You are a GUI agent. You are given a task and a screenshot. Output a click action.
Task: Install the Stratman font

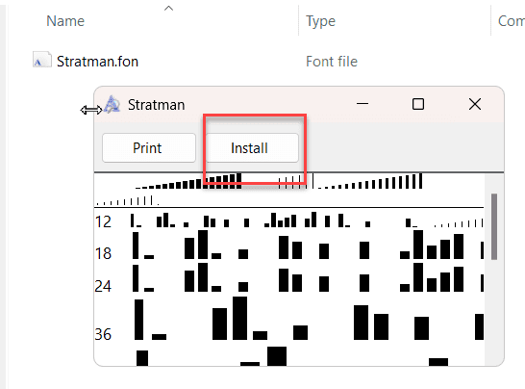(x=252, y=148)
